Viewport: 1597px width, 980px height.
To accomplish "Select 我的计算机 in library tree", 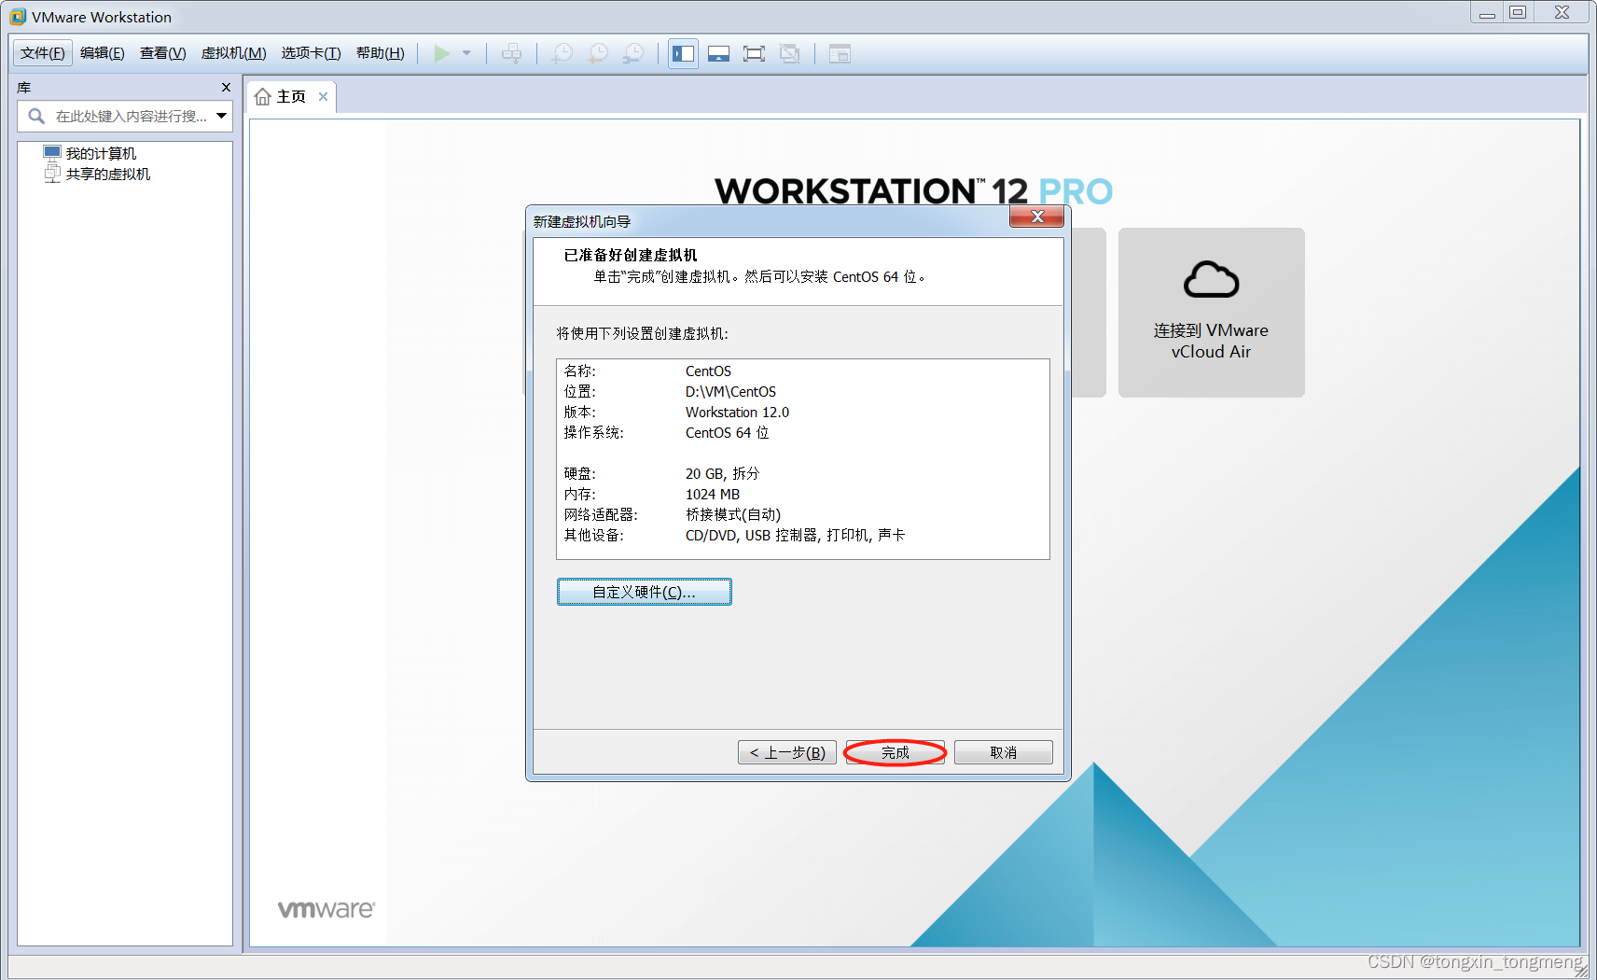I will [x=101, y=154].
